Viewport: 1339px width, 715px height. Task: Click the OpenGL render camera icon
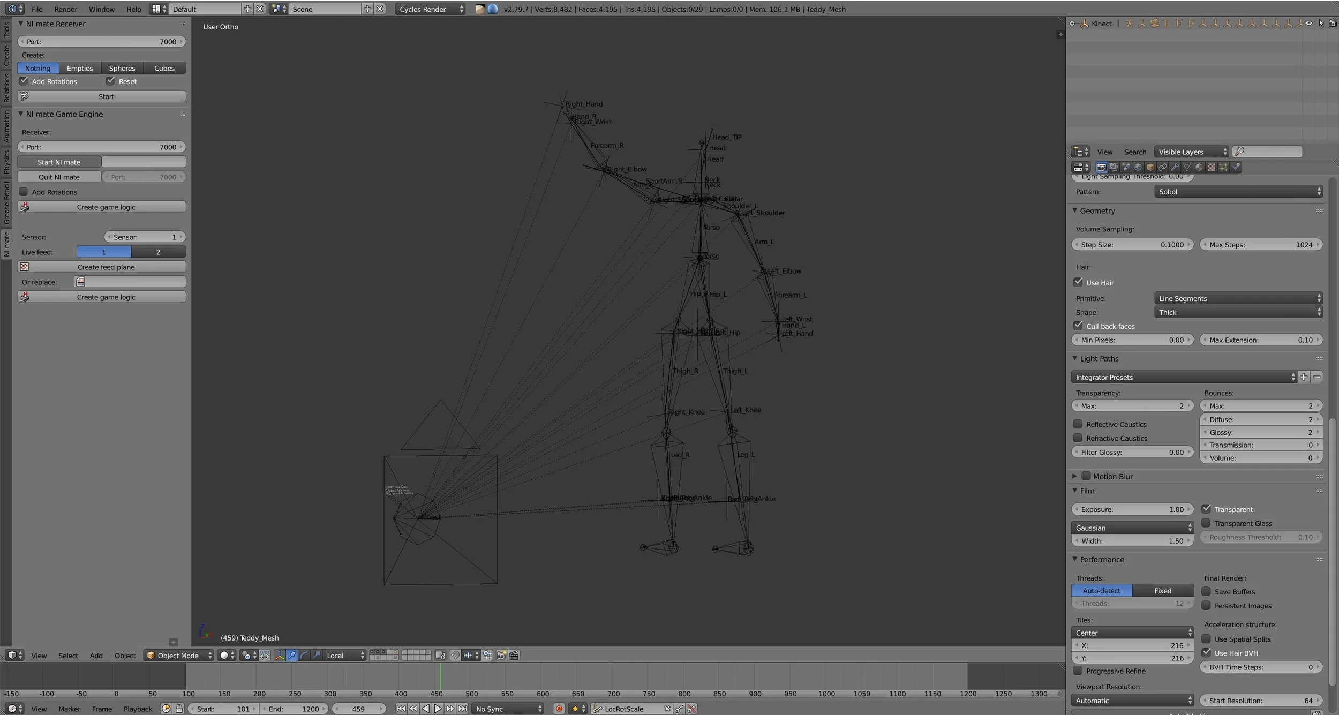click(x=501, y=655)
